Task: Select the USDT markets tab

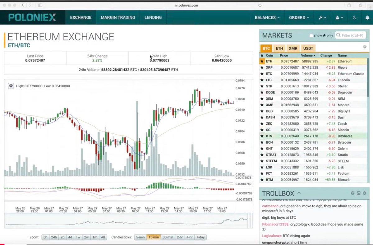Action: coord(308,49)
